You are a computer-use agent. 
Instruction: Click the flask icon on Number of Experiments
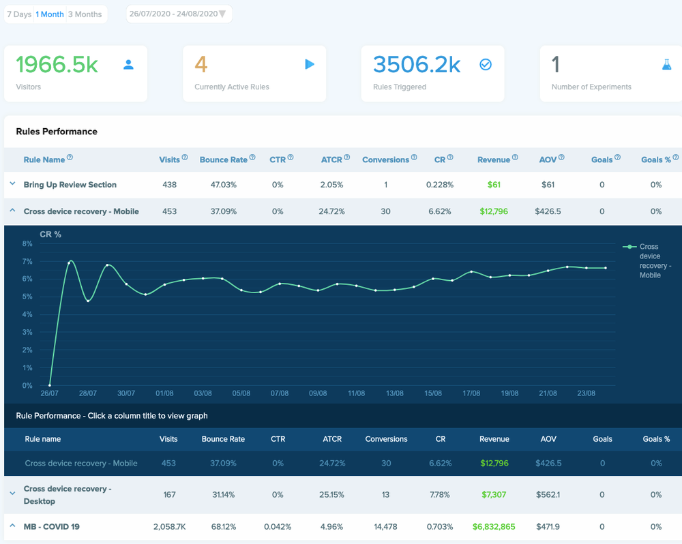667,64
